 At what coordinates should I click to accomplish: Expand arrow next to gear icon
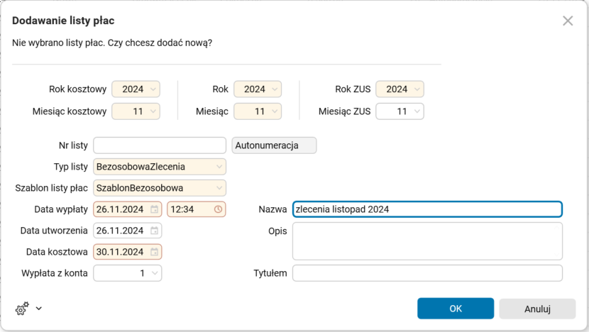tap(38, 309)
